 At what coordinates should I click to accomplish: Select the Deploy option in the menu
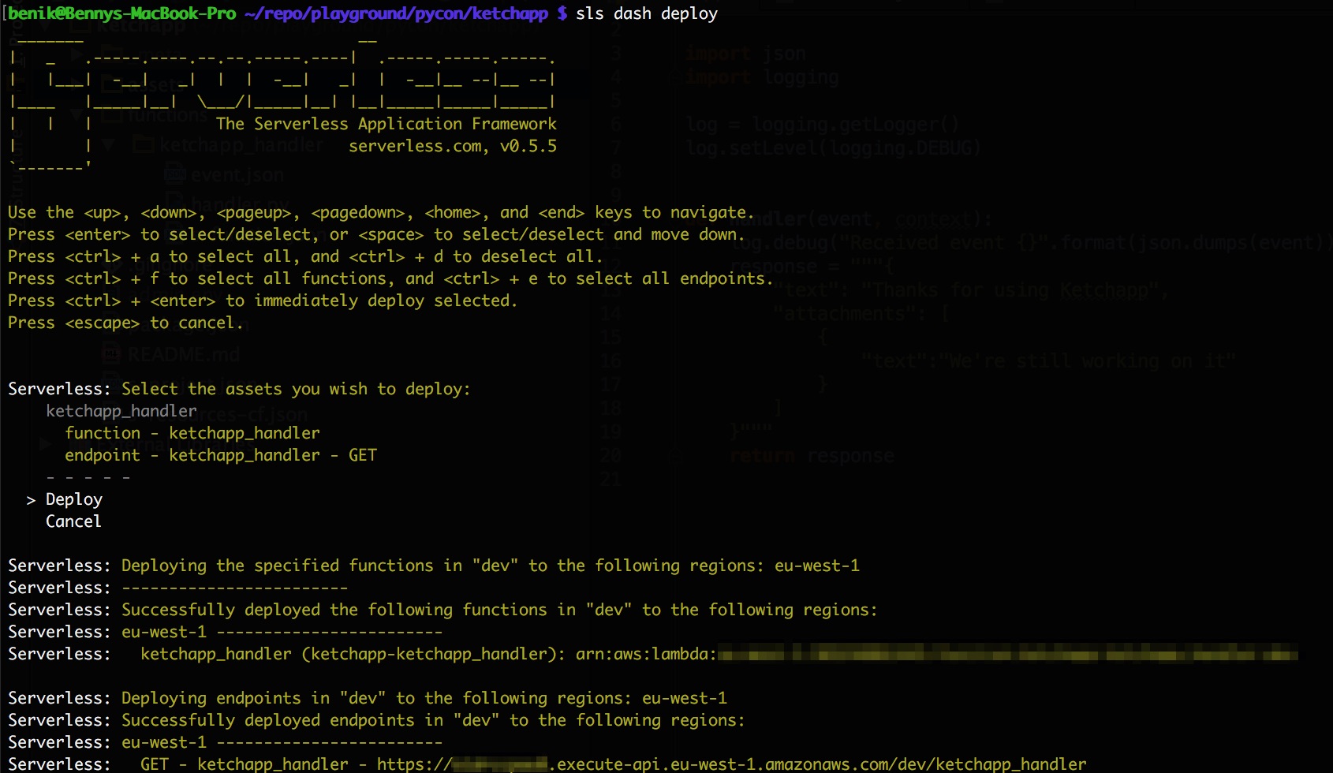(x=74, y=499)
